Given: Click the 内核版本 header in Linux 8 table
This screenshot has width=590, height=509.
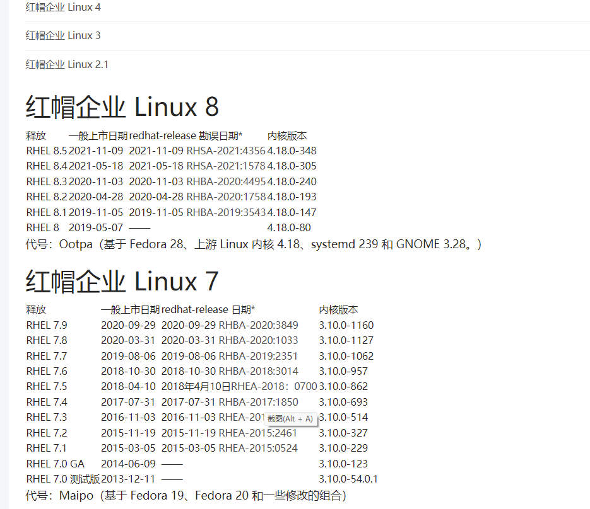Looking at the screenshot, I should coord(287,135).
